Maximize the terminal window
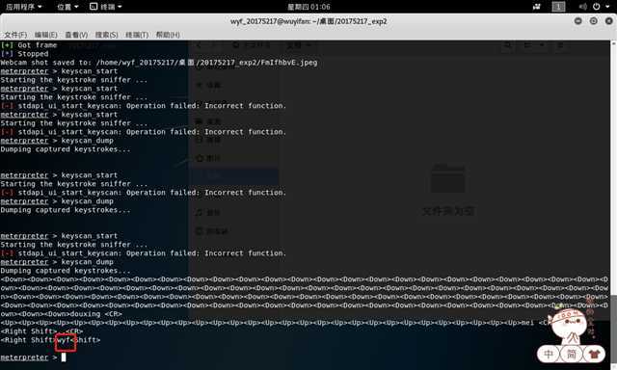The height and width of the screenshot is (370, 617). (594, 21)
